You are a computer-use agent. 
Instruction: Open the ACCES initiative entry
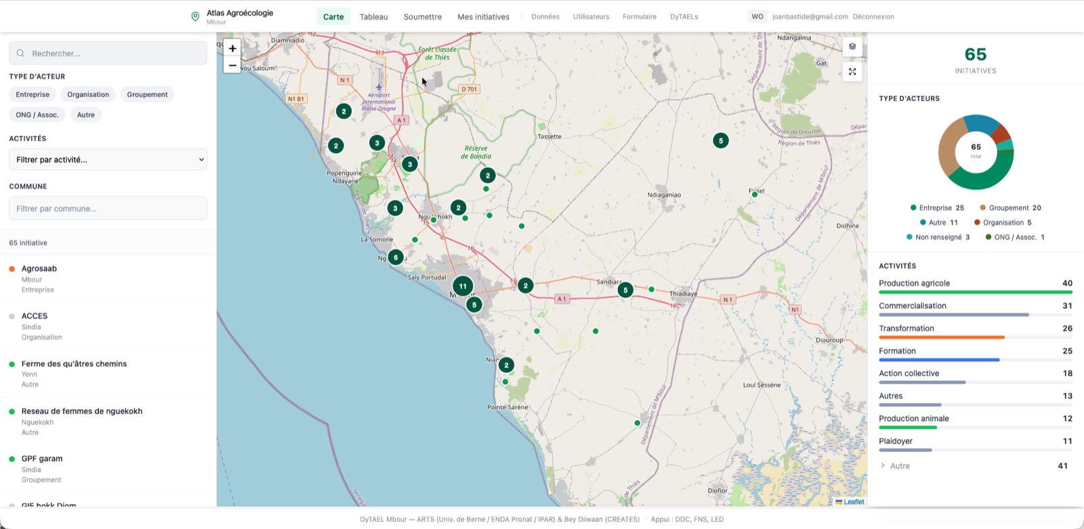tap(108, 326)
